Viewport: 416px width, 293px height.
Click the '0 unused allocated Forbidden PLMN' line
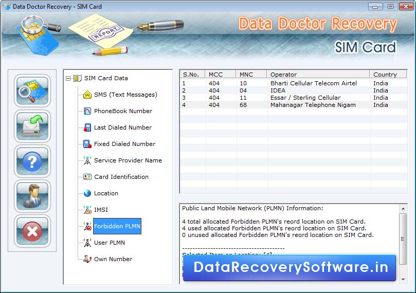click(278, 235)
